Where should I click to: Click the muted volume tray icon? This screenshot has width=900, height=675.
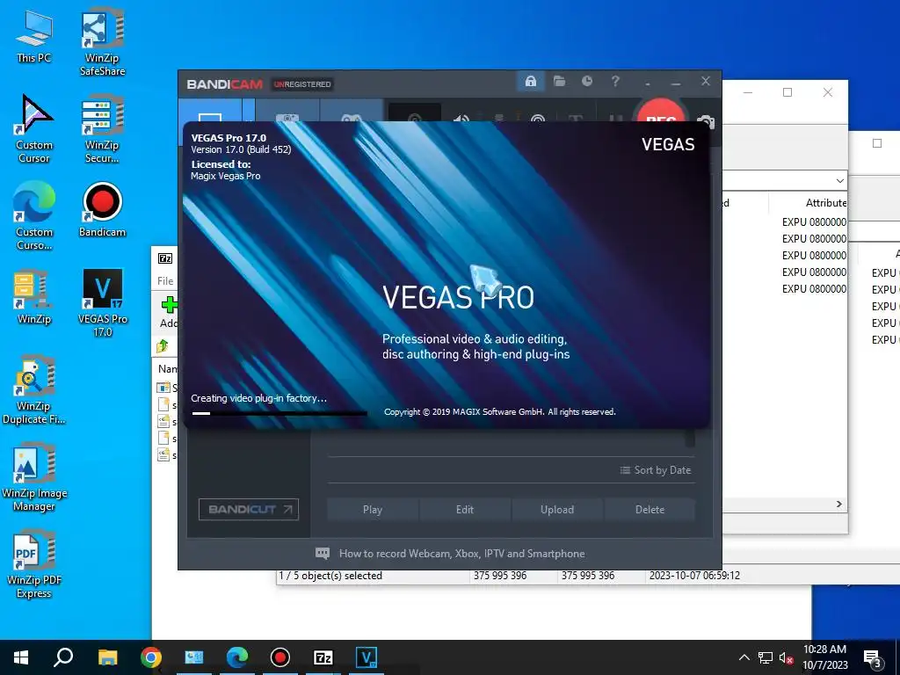tap(786, 657)
